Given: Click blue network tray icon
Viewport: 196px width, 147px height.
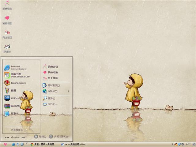Looking at the screenshot, I should tap(179, 144).
